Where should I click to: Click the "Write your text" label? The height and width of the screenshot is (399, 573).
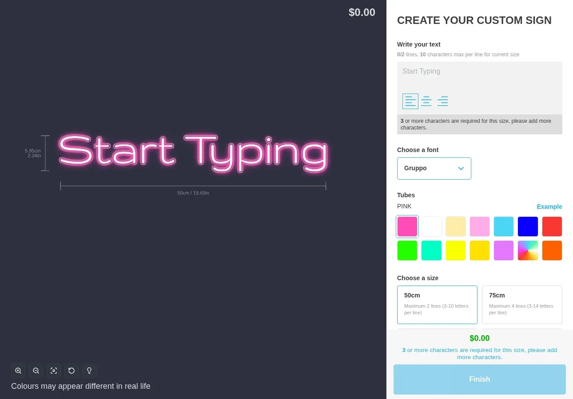[x=419, y=44]
